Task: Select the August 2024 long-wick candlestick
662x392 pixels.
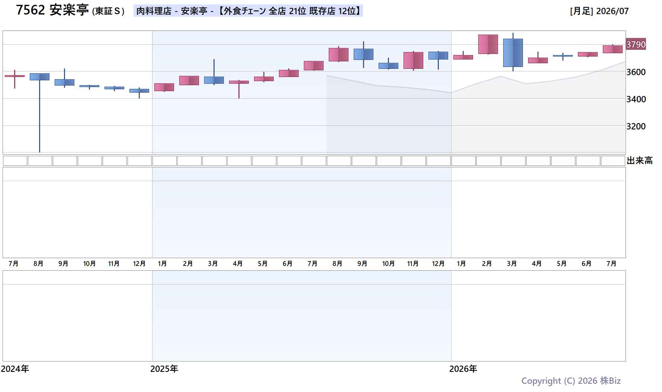Action: click(x=39, y=112)
